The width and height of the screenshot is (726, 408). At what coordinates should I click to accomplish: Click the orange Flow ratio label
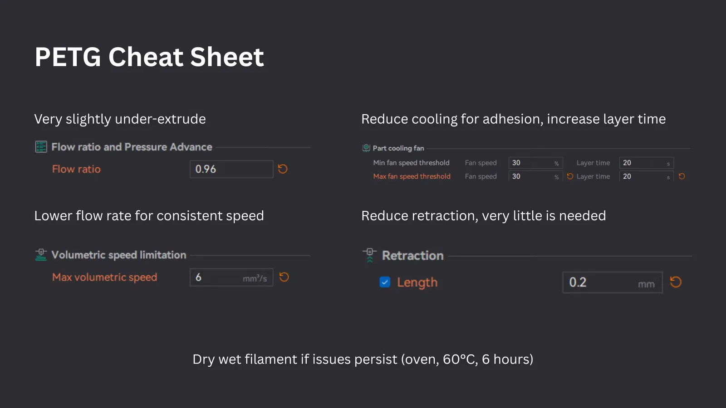(x=76, y=169)
